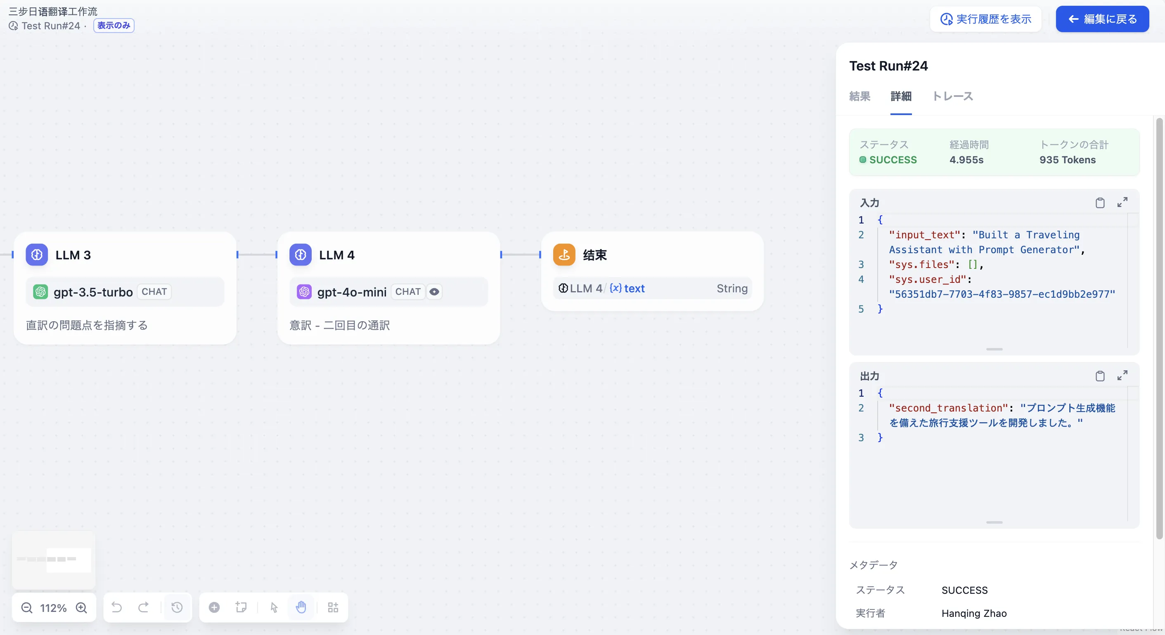Open the version history clock icon
The height and width of the screenshot is (635, 1165).
click(177, 607)
